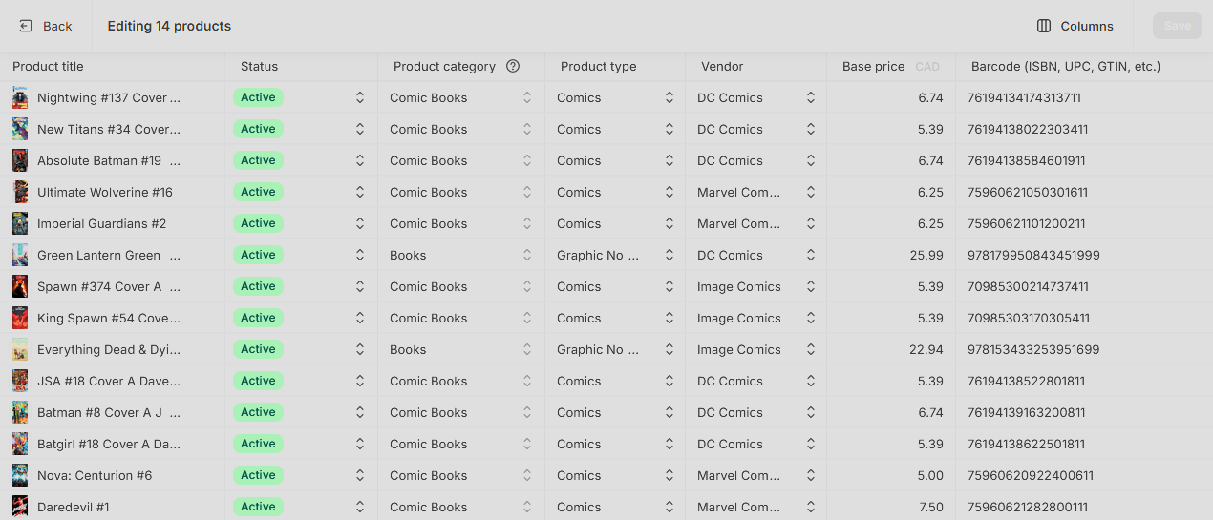Open the Columns layout icon
This screenshot has width=1213, height=520.
pyautogui.click(x=1044, y=26)
